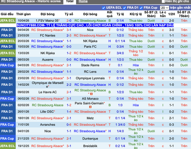Click odds value 0:3/4 in Paris FC row
Viewport: 191px width, 149px height.
click(120, 46)
